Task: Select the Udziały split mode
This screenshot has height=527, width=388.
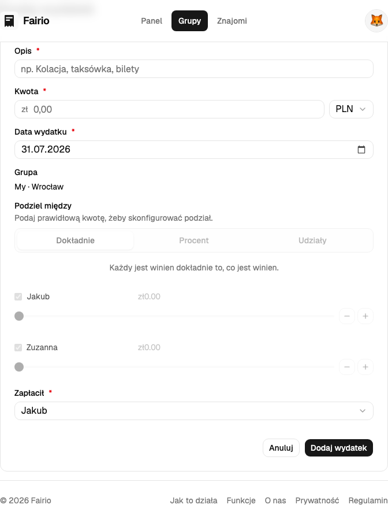Action: pos(312,240)
